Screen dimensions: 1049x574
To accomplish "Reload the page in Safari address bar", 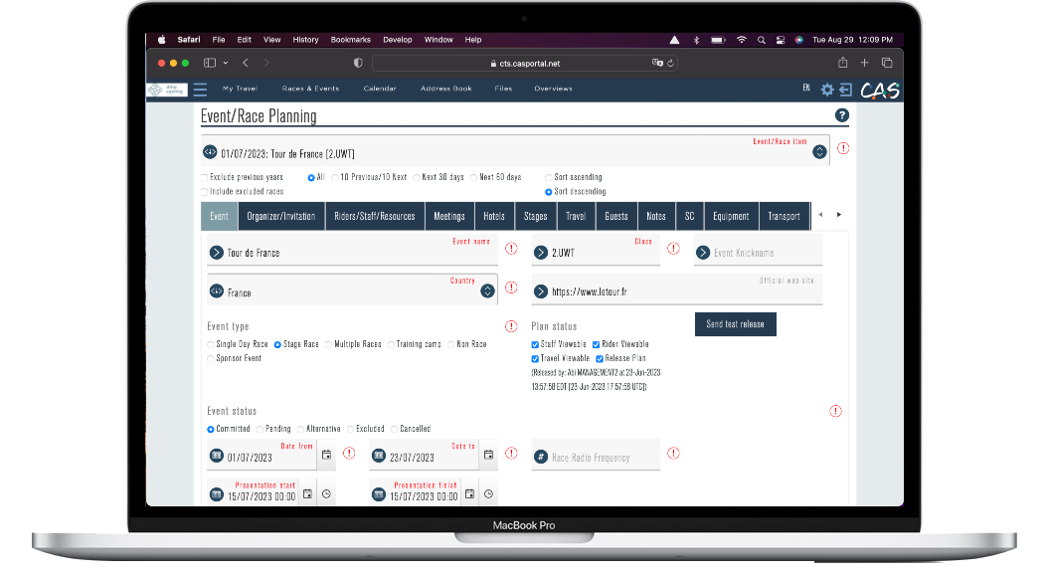I will 670,63.
